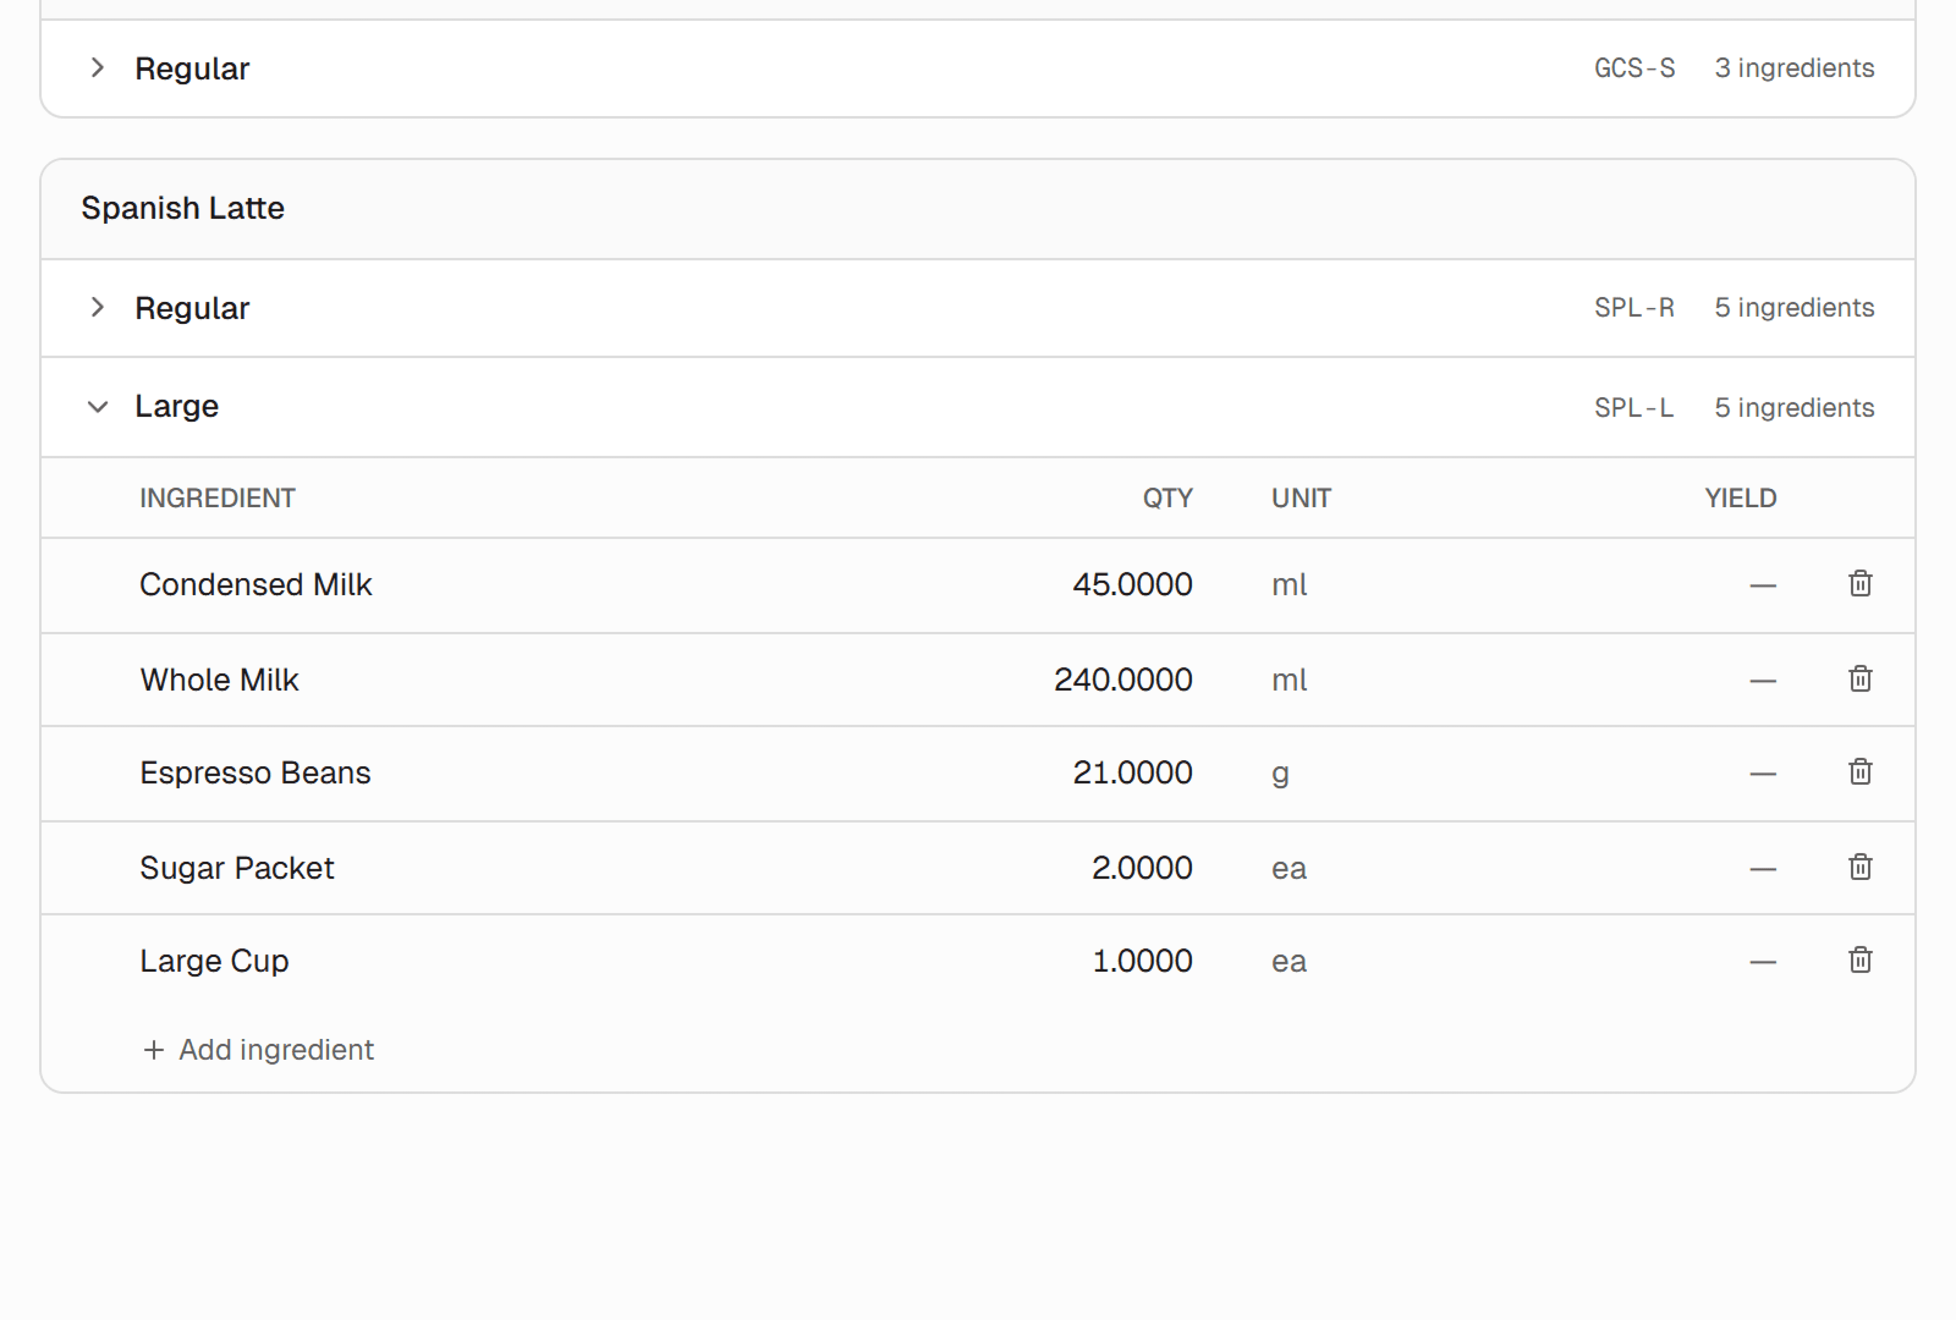The width and height of the screenshot is (1956, 1320).
Task: Select the Spanish Latte card header
Action: [183, 208]
